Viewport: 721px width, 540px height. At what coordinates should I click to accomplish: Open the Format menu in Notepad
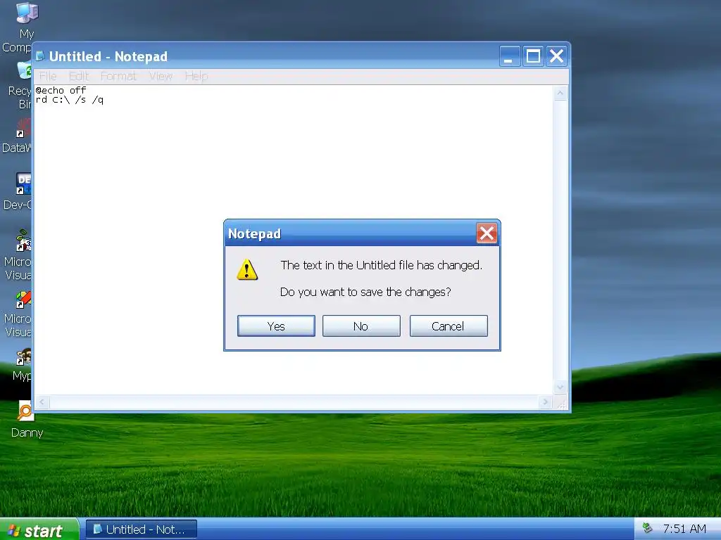tap(118, 76)
